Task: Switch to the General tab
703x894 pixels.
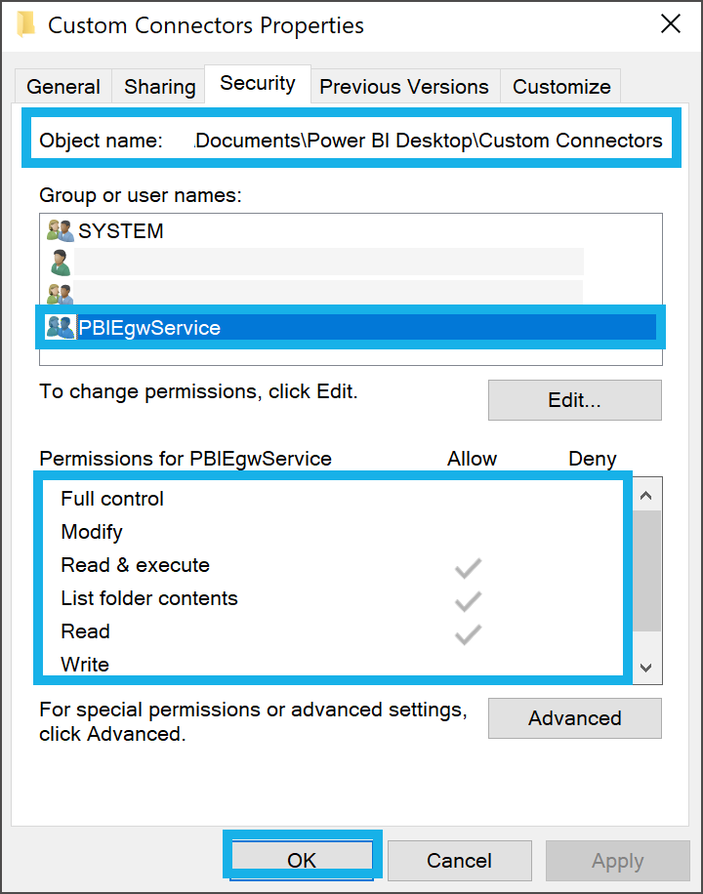Action: coord(63,87)
